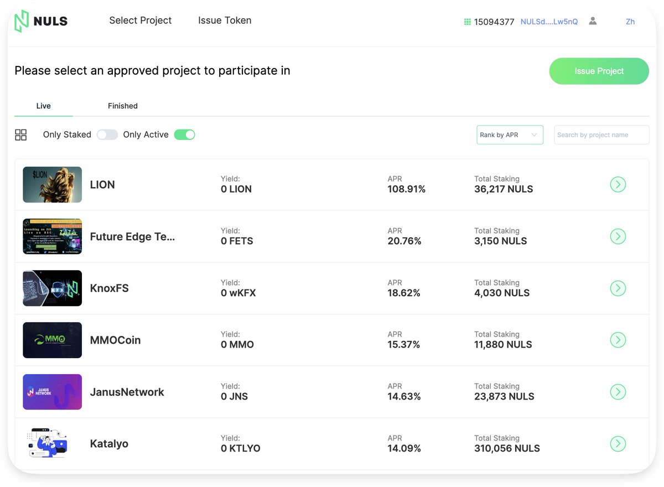Click the 11,880 NULS total staking
This screenshot has width=664, height=487.
coord(503,345)
